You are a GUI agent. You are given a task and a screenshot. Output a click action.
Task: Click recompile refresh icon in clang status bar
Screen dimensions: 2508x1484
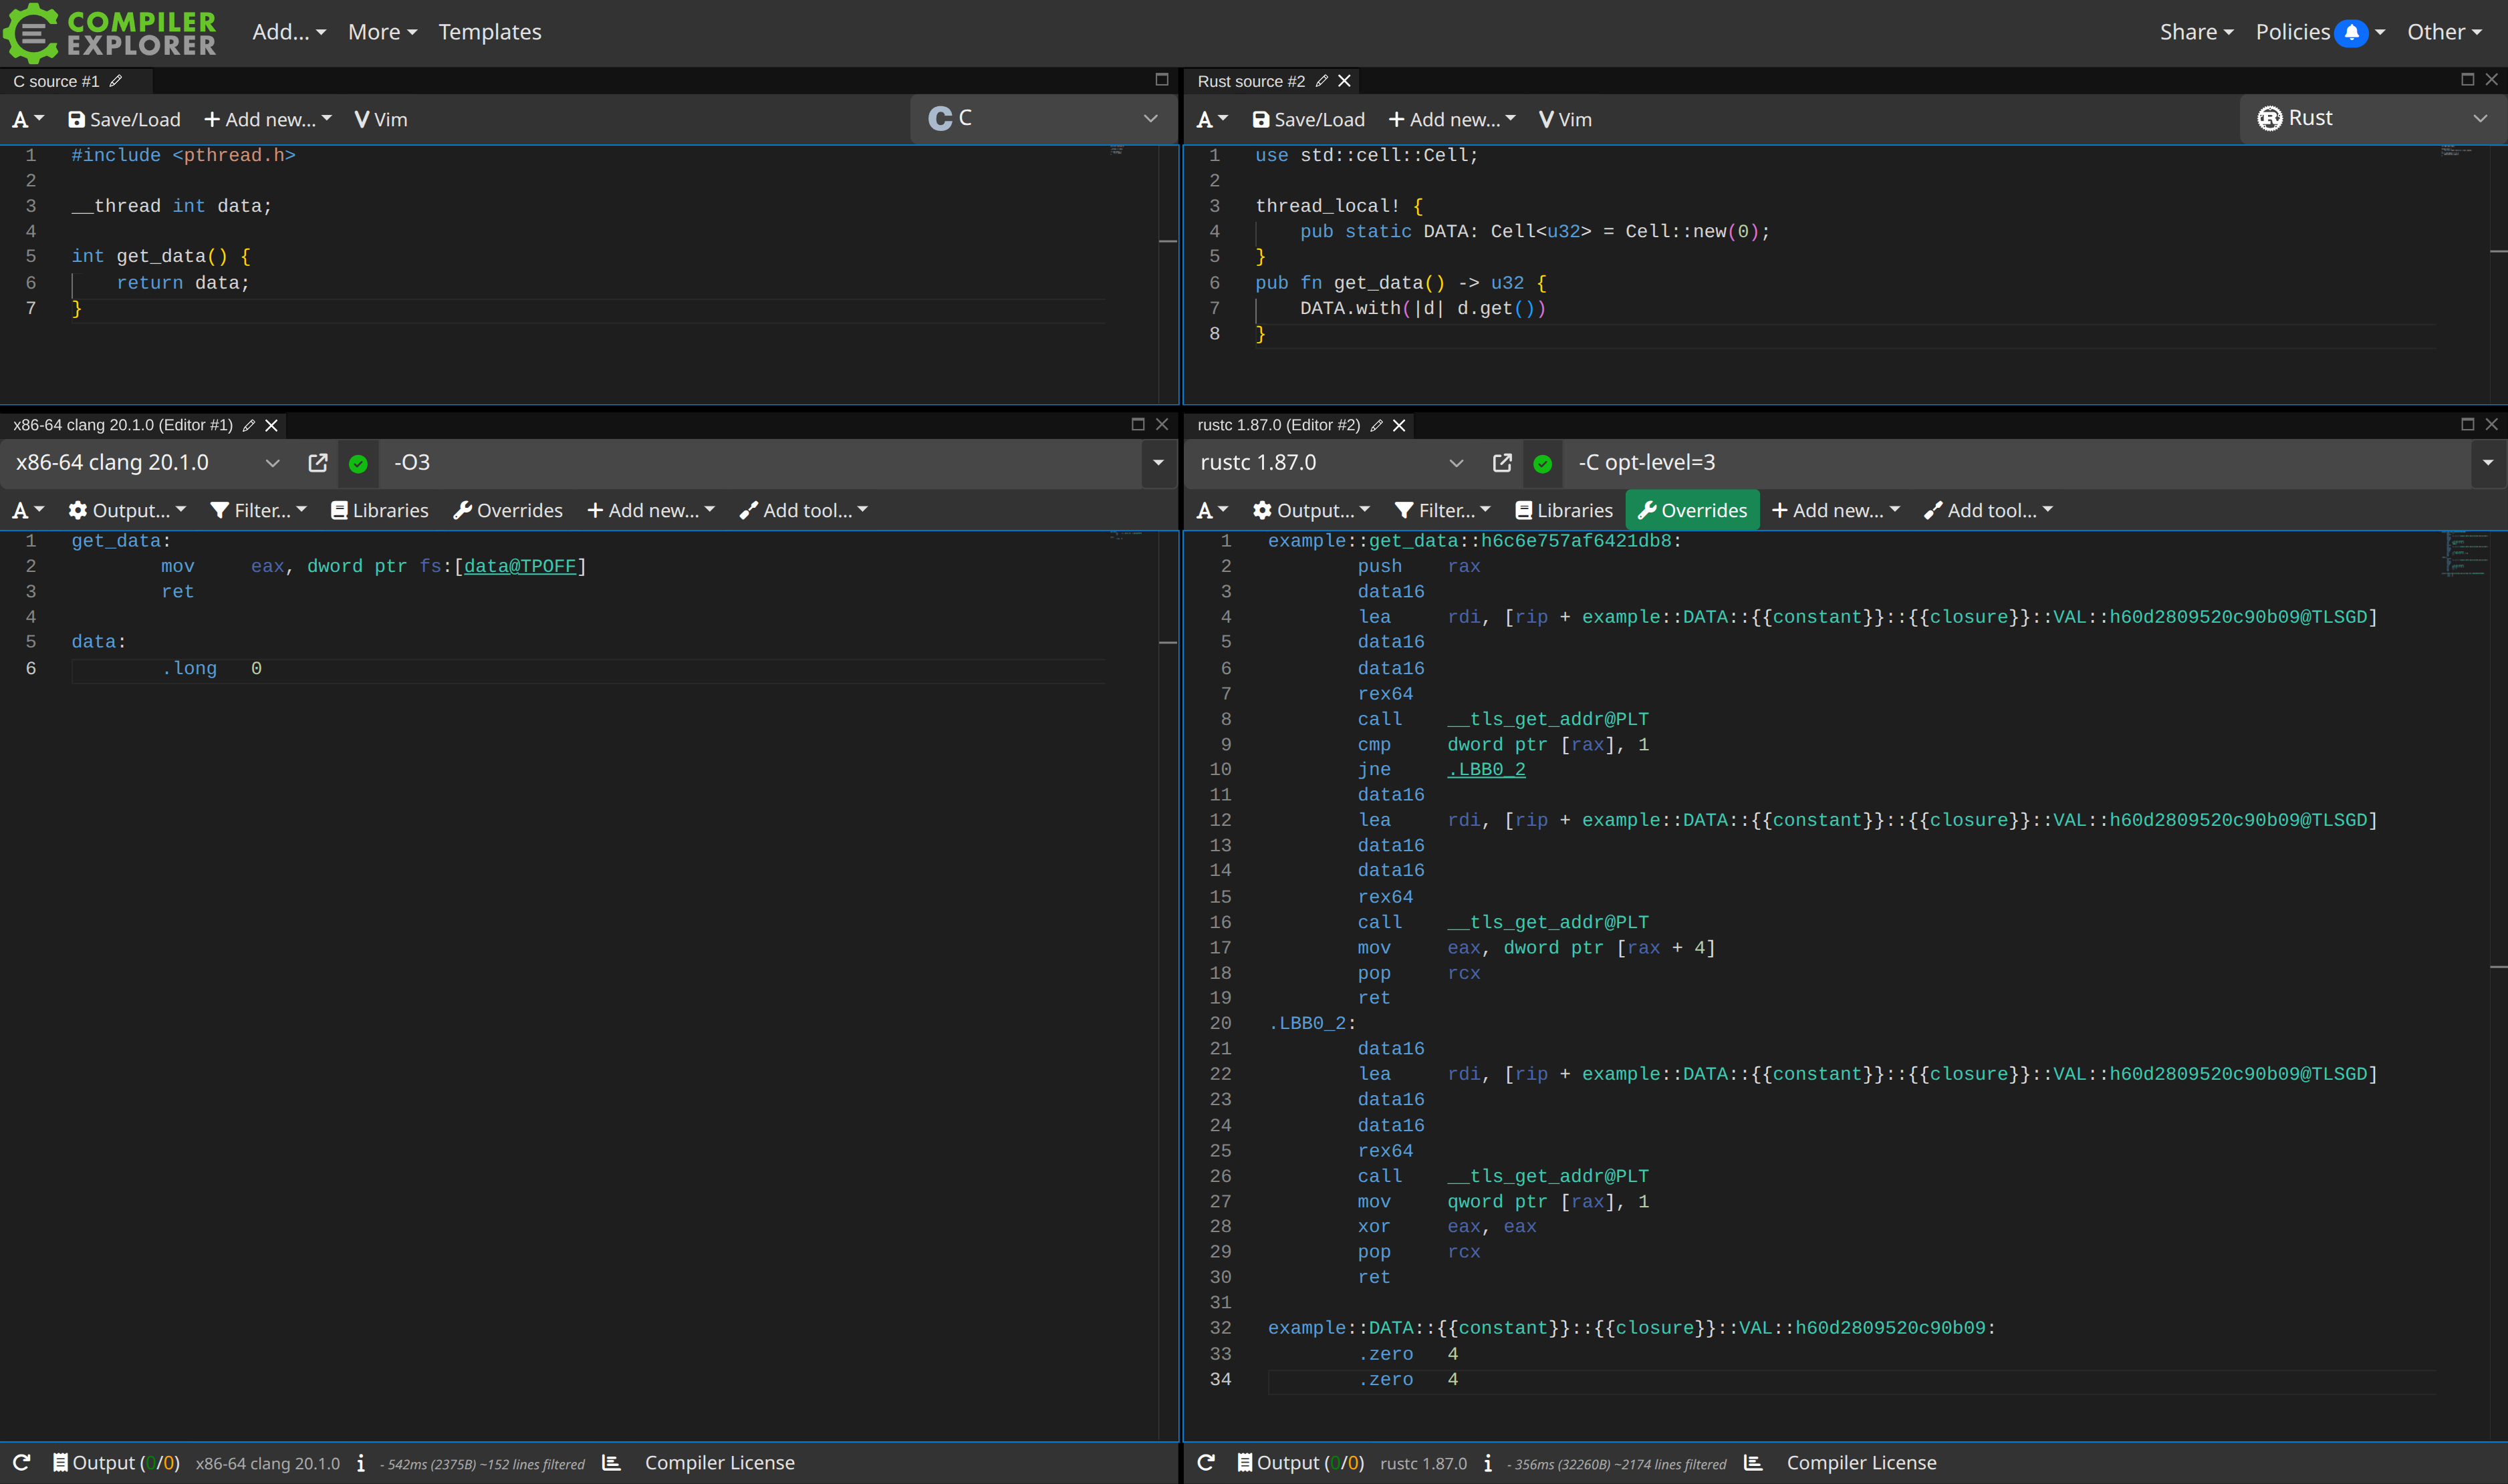coord(22,1463)
